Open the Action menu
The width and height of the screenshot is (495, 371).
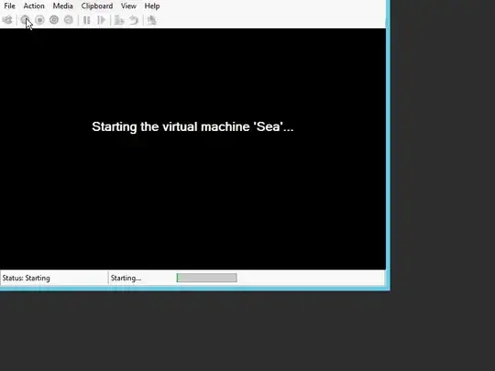[x=34, y=6]
